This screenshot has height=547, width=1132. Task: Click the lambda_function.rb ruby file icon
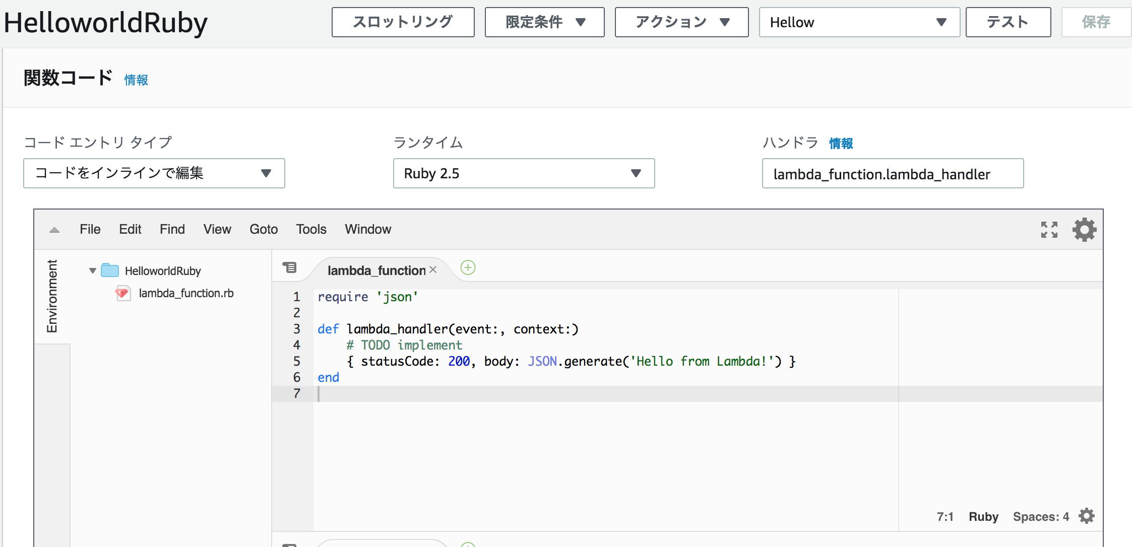click(122, 293)
